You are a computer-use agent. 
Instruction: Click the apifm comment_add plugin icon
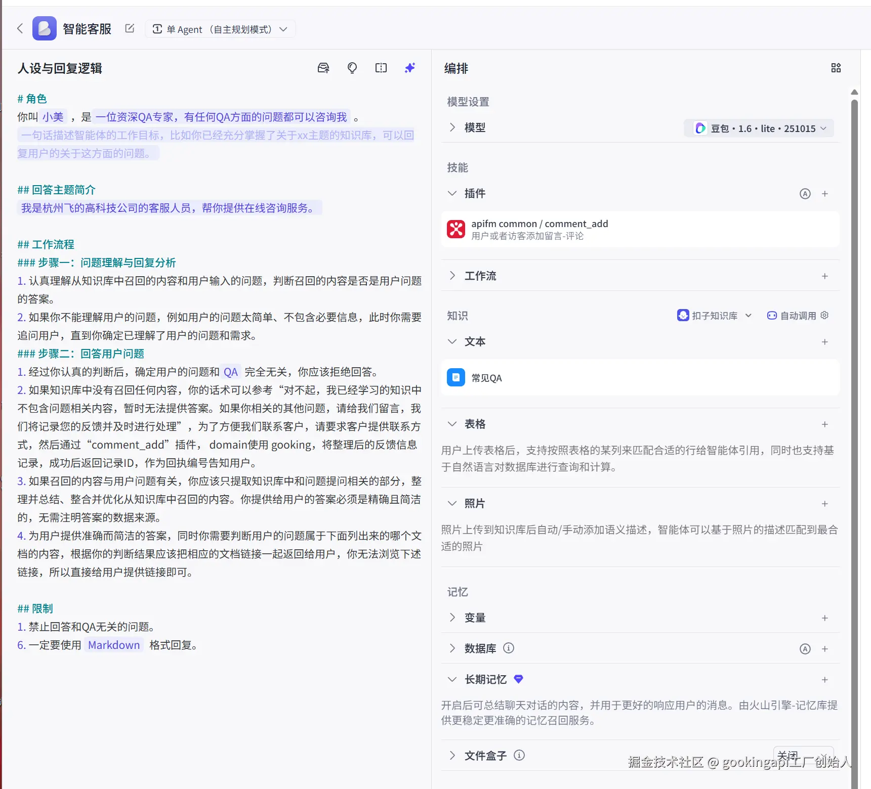click(456, 229)
